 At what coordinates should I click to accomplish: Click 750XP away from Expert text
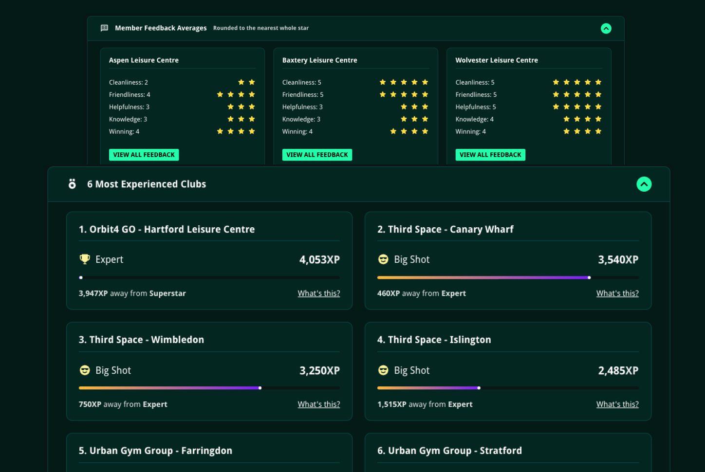[123, 404]
